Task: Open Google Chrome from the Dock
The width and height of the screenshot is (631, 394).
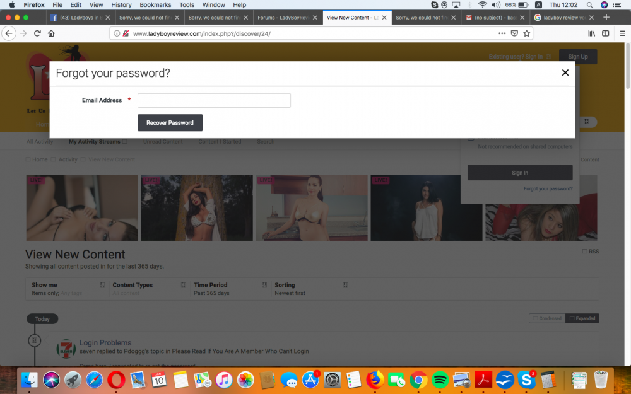Action: point(418,380)
